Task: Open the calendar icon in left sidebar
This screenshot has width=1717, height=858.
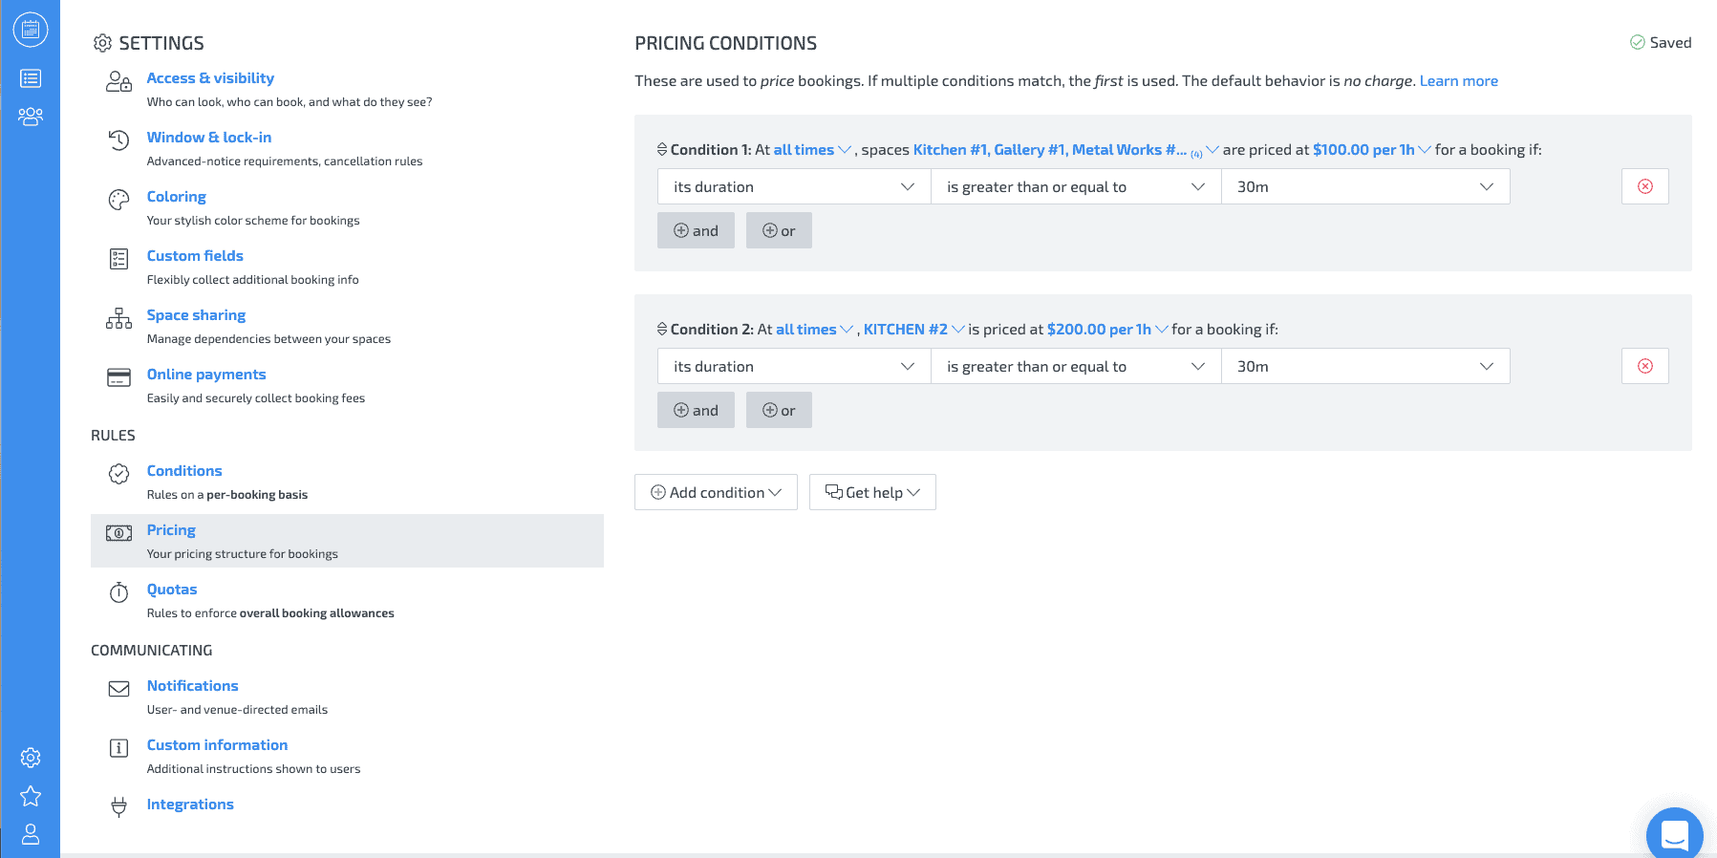Action: pos(31,30)
